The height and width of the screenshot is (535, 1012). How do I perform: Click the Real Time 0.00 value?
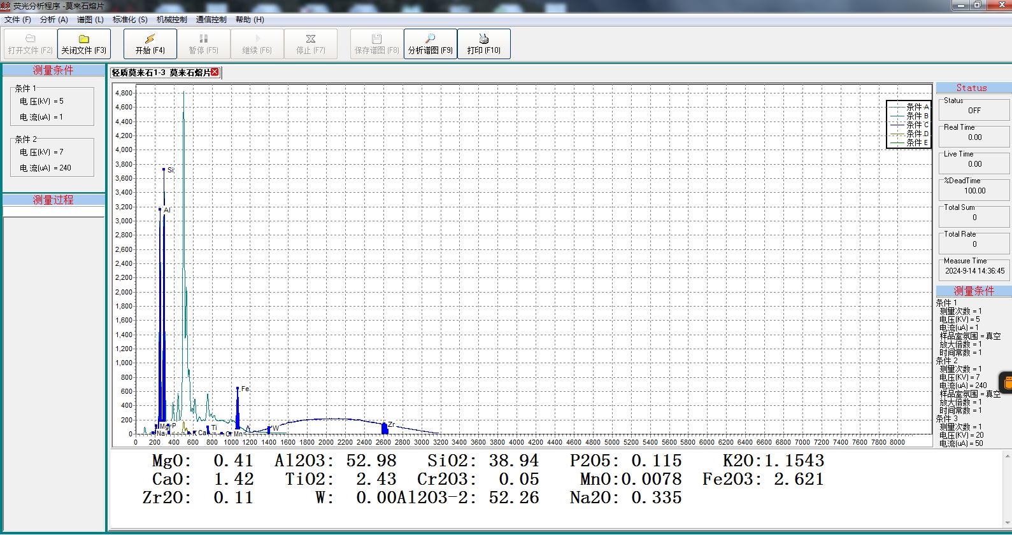tap(974, 137)
